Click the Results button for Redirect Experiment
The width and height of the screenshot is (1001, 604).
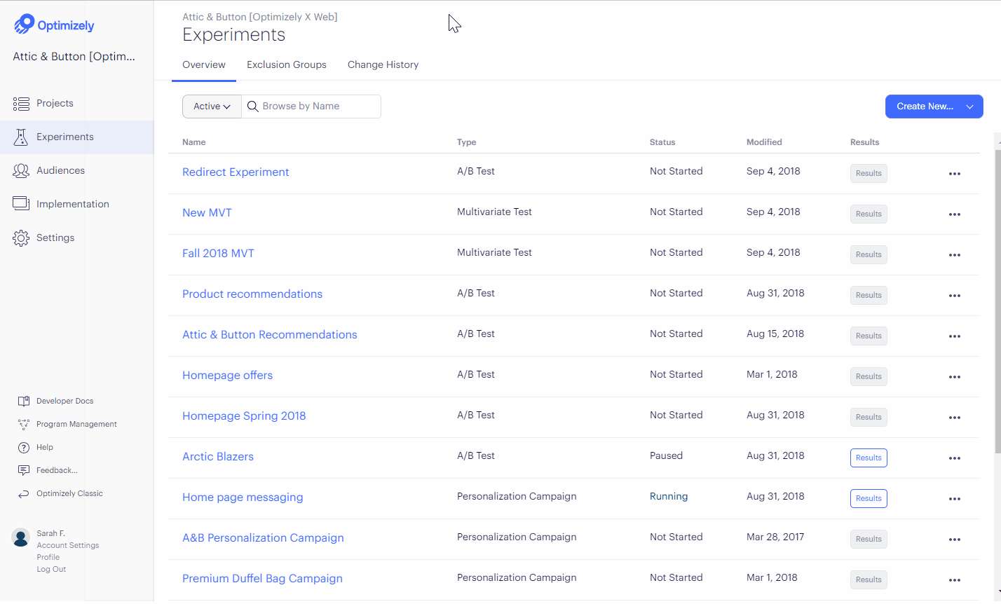pos(869,173)
